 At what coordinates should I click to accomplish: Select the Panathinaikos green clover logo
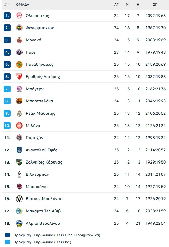coord(19,64)
